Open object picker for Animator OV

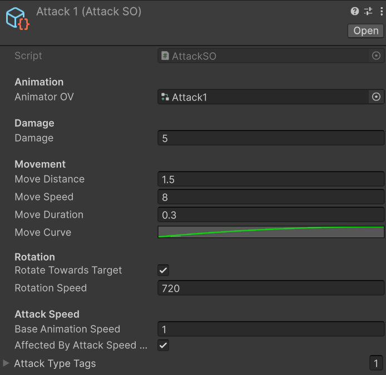[376, 97]
